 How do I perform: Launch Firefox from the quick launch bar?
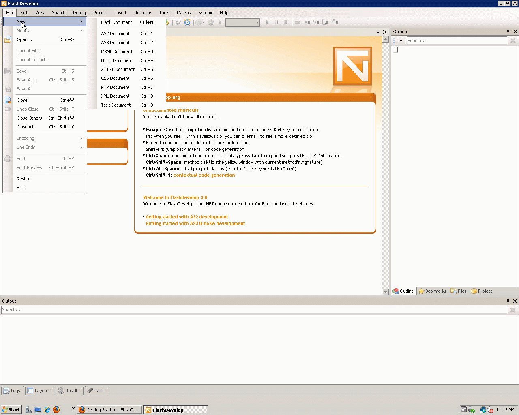click(56, 410)
